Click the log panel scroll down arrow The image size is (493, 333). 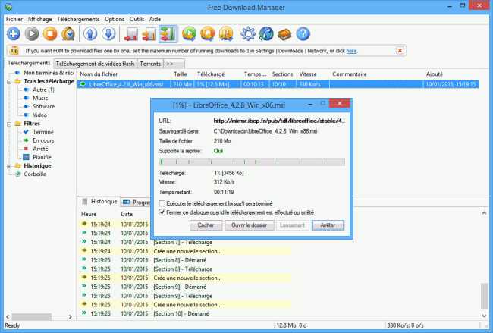pyautogui.click(x=484, y=316)
